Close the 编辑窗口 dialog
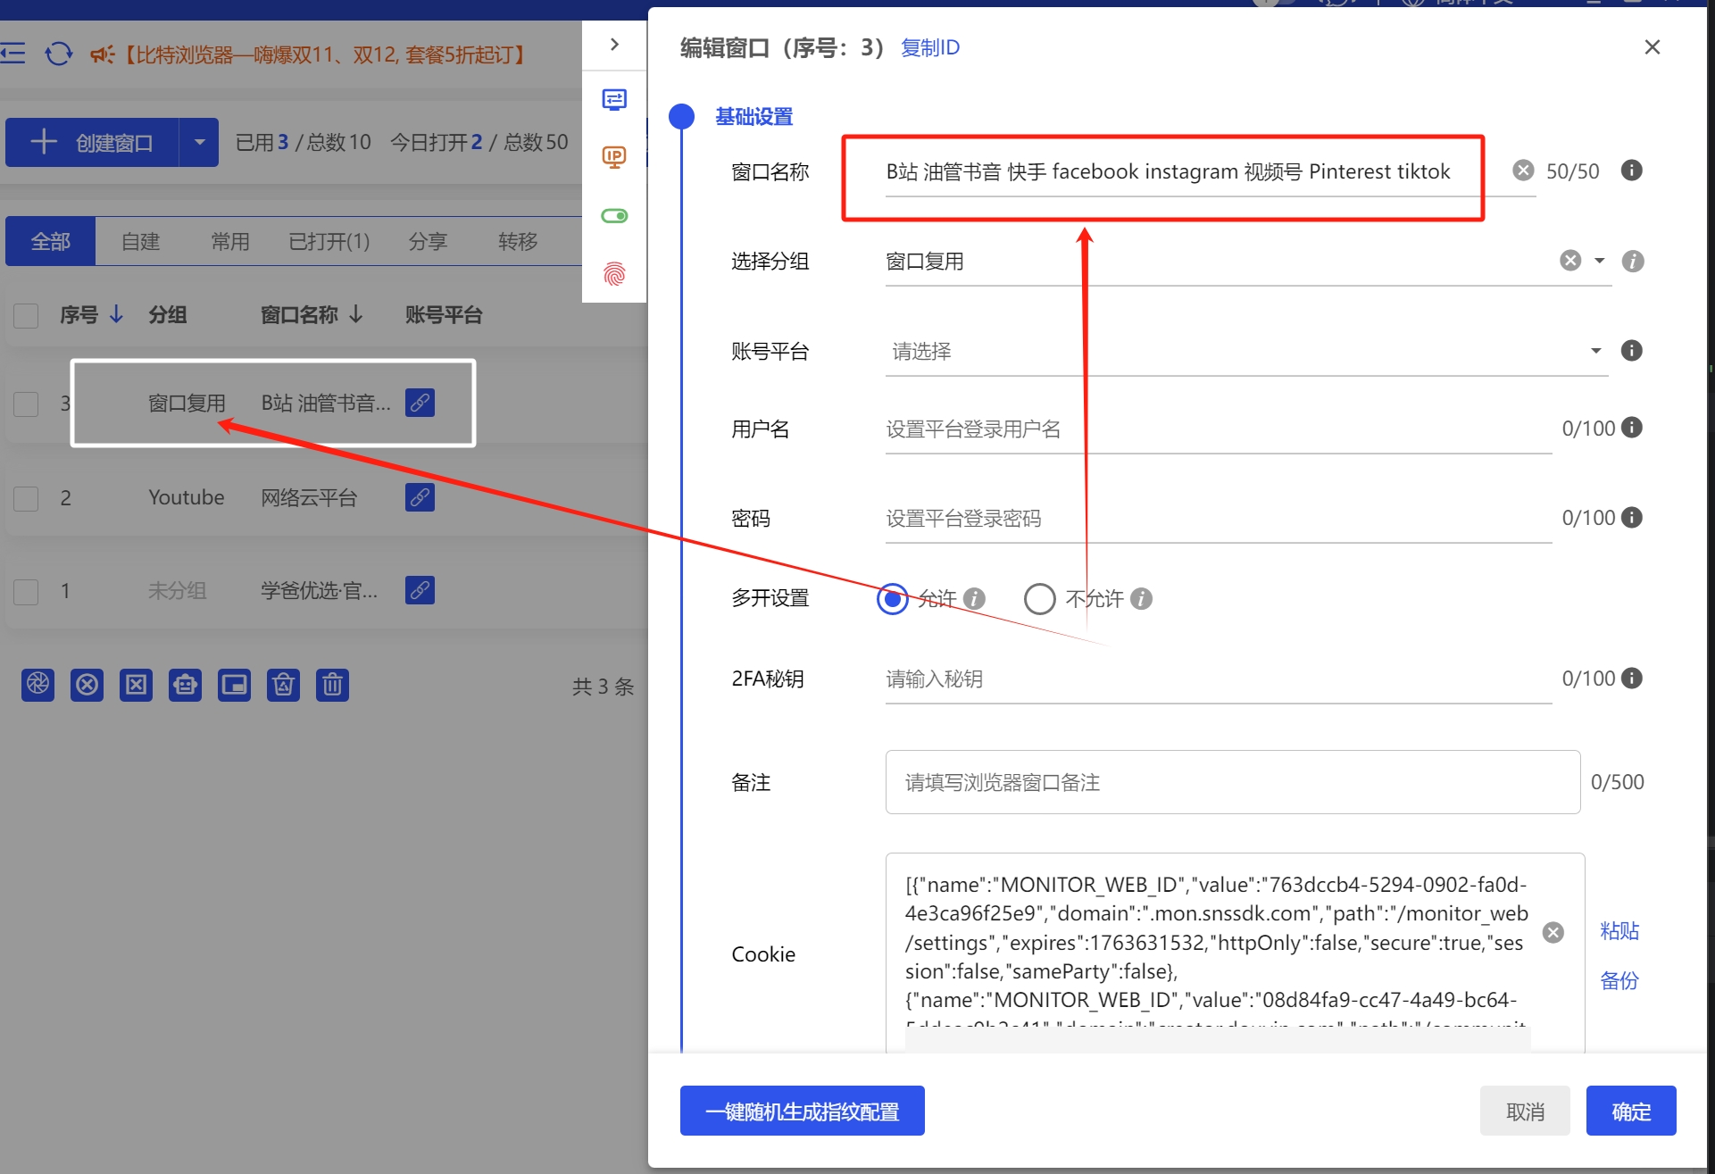This screenshot has height=1174, width=1715. tap(1653, 47)
